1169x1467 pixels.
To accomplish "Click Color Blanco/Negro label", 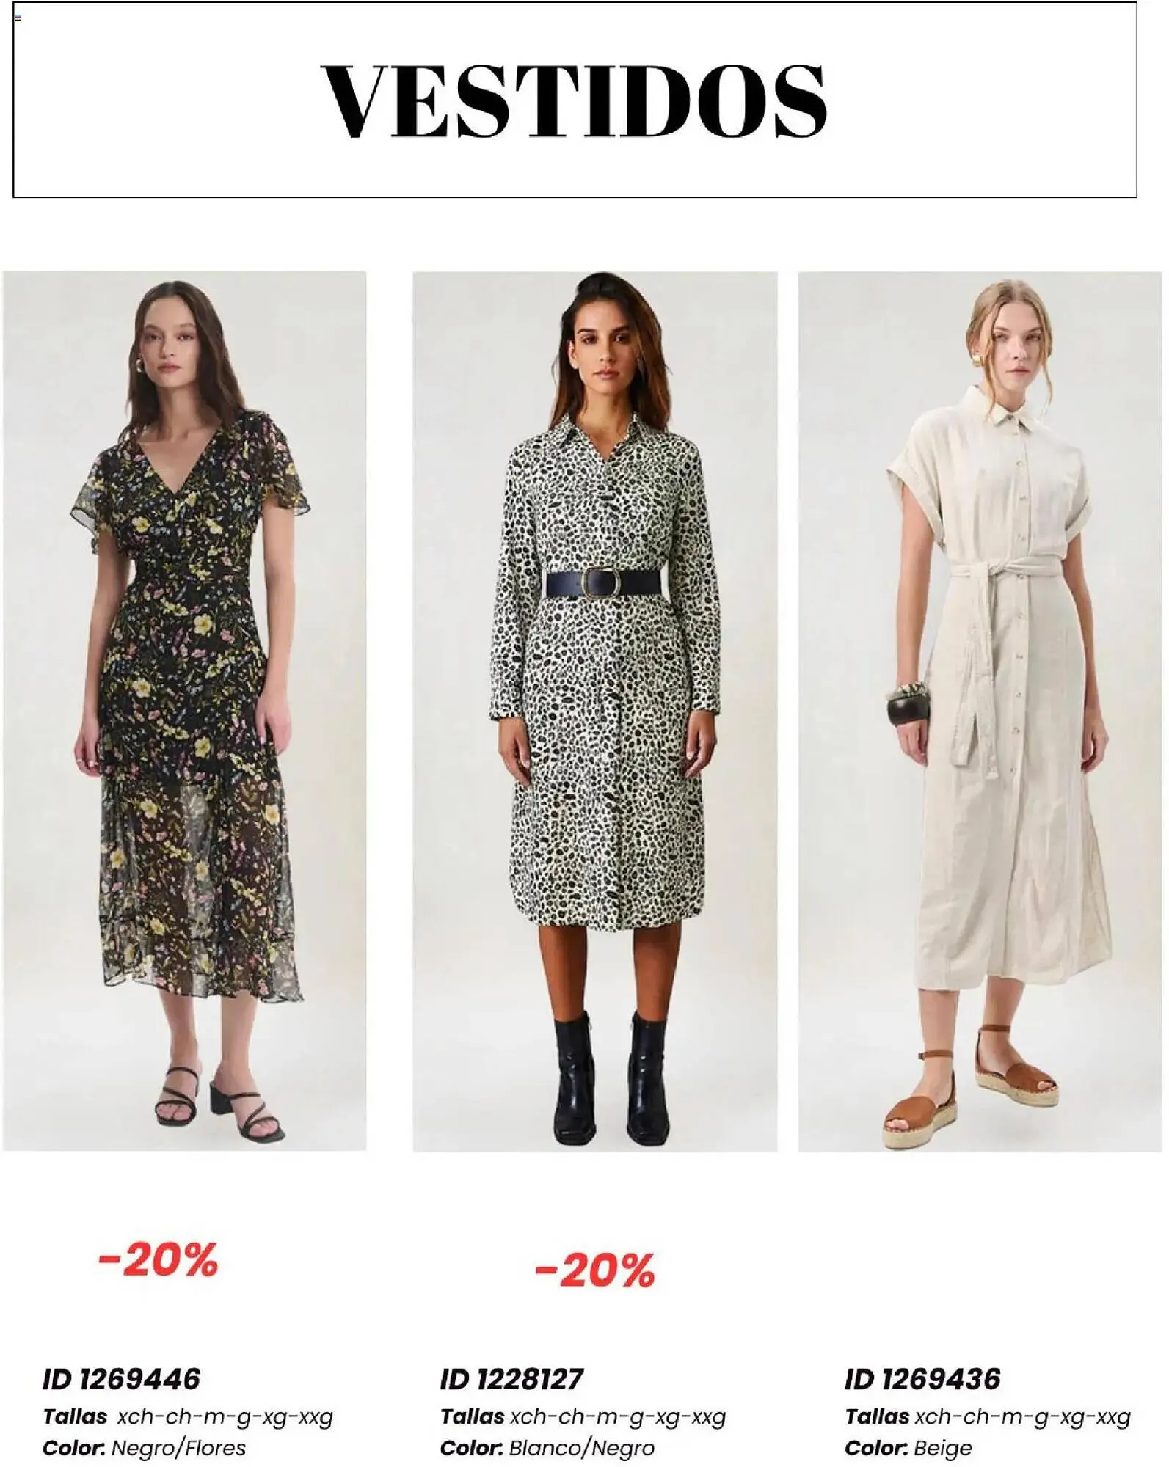I will point(547,1448).
